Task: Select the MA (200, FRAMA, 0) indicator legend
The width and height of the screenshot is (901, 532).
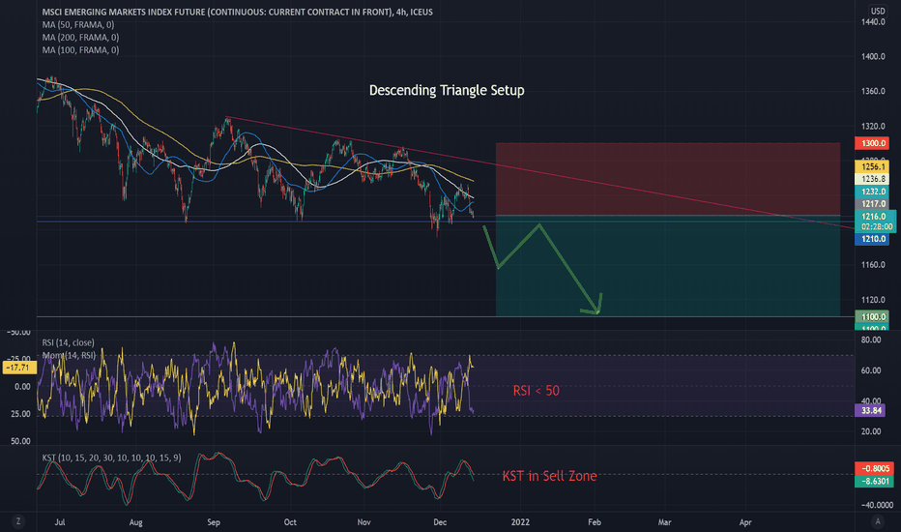Action: [80, 38]
